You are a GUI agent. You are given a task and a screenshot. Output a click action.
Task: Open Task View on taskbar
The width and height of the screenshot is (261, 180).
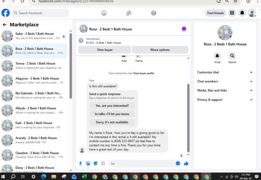23,177
